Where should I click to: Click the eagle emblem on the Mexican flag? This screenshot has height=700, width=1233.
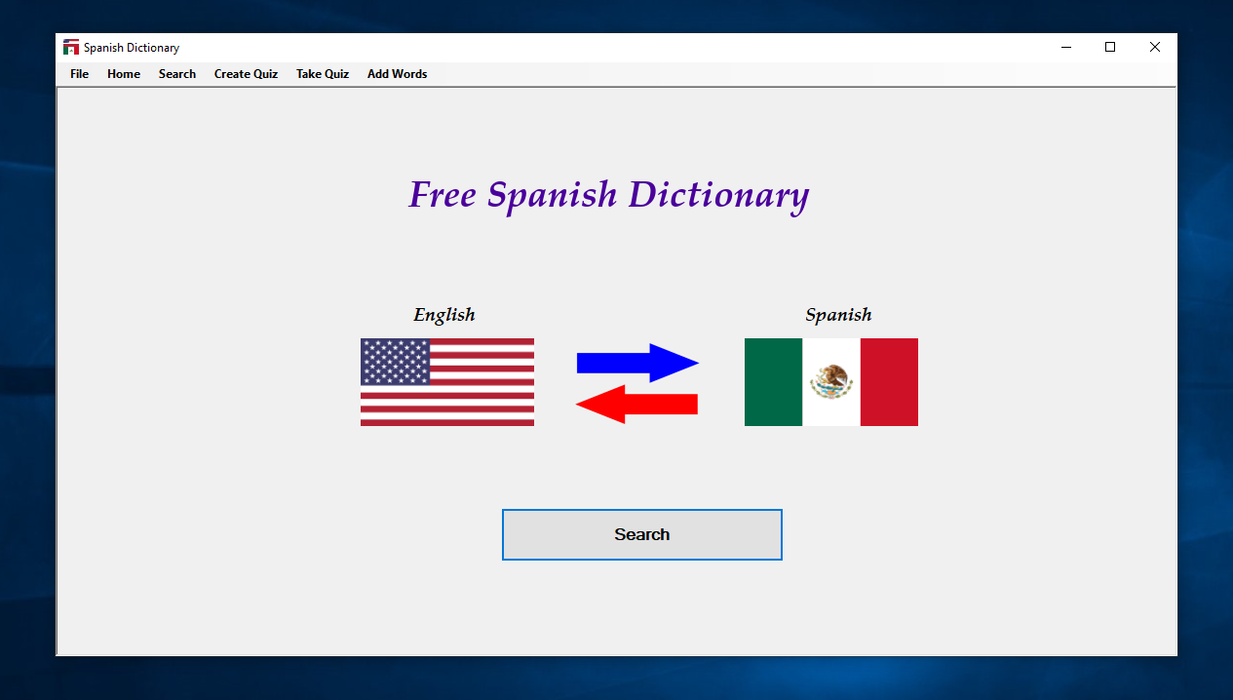click(x=831, y=381)
